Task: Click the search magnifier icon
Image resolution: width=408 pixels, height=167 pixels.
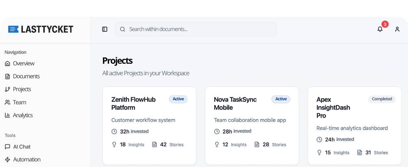Action: point(123,29)
